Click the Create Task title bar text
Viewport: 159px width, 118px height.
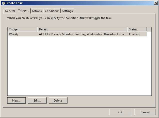(x=14, y=3)
